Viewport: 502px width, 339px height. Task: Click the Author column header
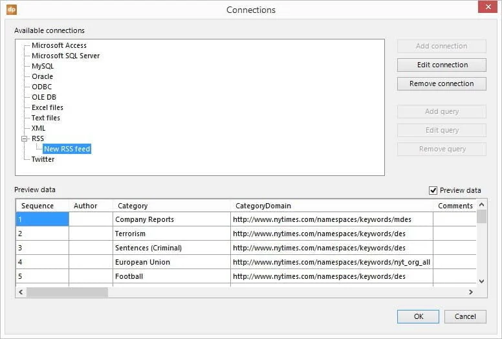(91, 206)
